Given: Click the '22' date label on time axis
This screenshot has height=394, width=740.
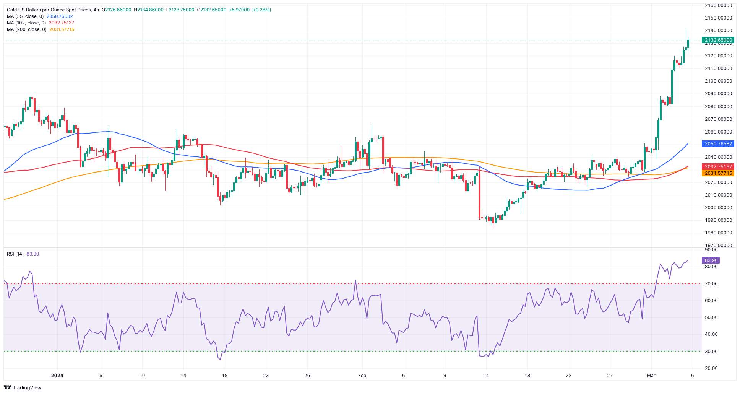Looking at the screenshot, I should pos(569,376).
